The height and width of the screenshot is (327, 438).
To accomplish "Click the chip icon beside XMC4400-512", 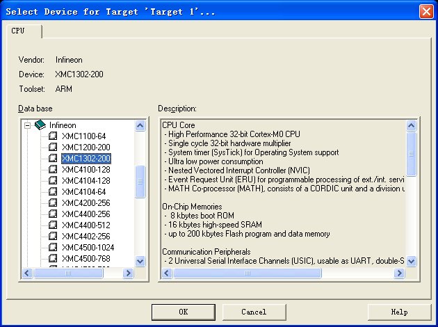I will [53, 225].
